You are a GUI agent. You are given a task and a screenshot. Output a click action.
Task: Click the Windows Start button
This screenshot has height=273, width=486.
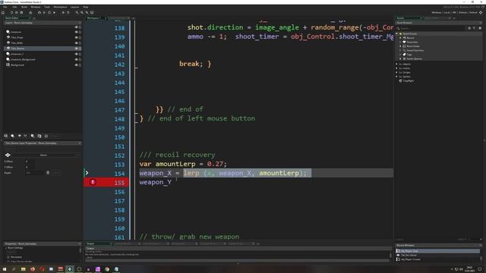pyautogui.click(x=5, y=269)
